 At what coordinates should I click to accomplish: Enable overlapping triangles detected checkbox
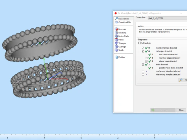[x=143, y=71]
